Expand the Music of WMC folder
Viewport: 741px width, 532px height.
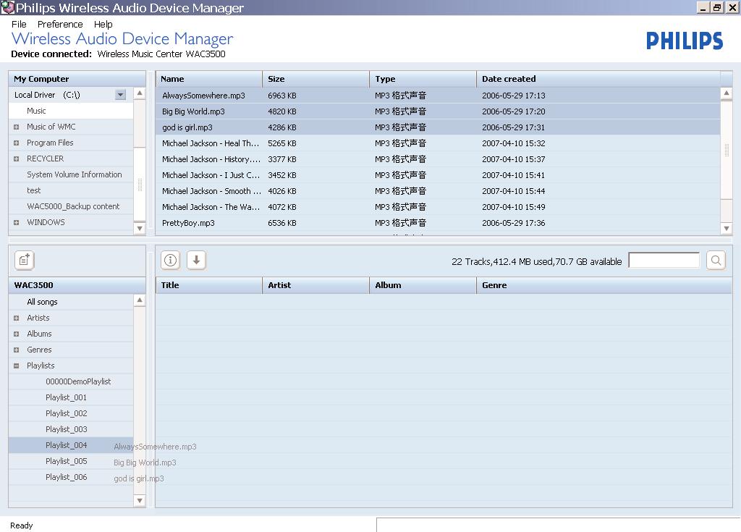pos(16,127)
